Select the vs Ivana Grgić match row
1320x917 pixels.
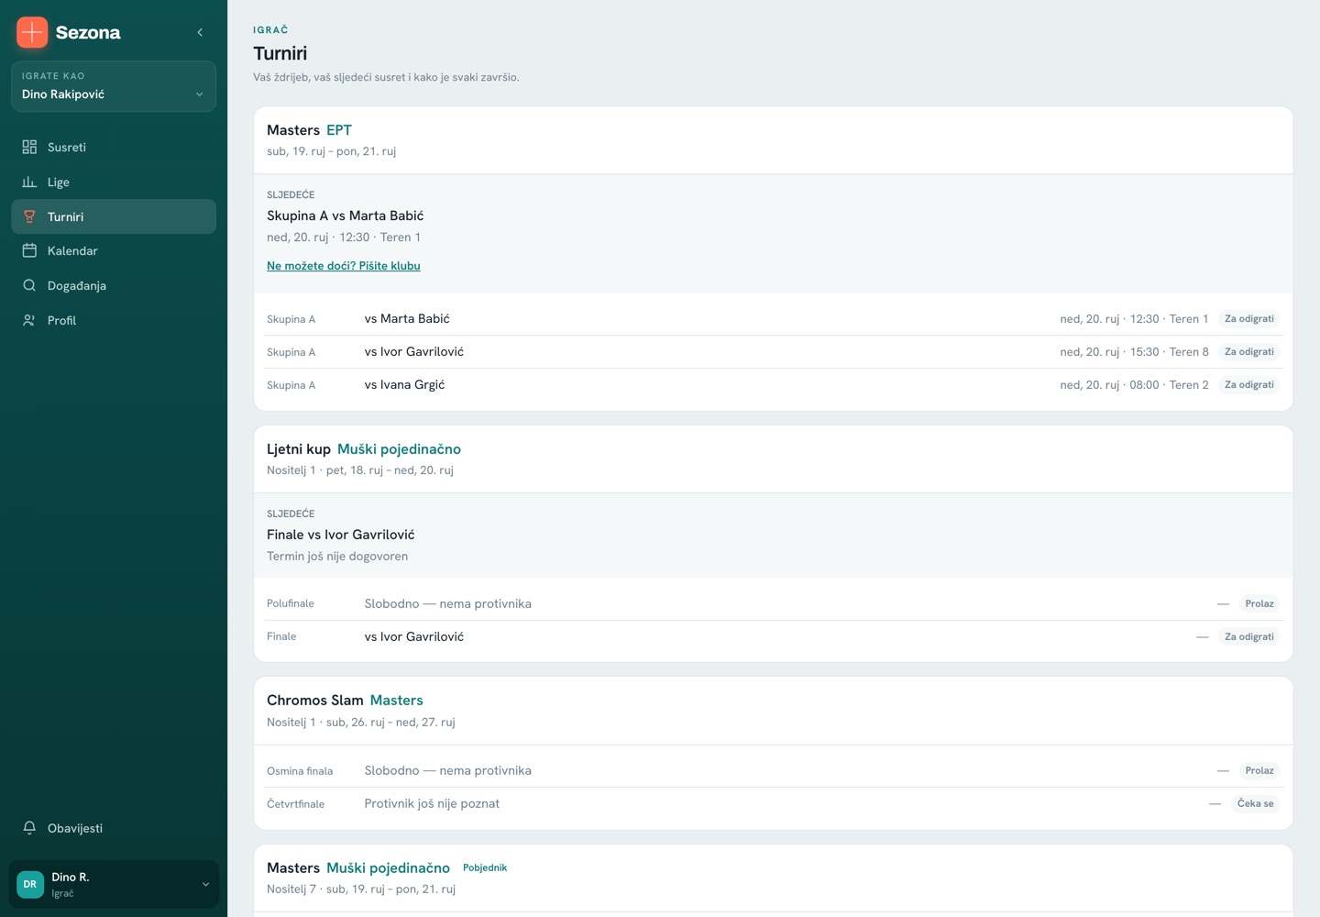click(773, 385)
